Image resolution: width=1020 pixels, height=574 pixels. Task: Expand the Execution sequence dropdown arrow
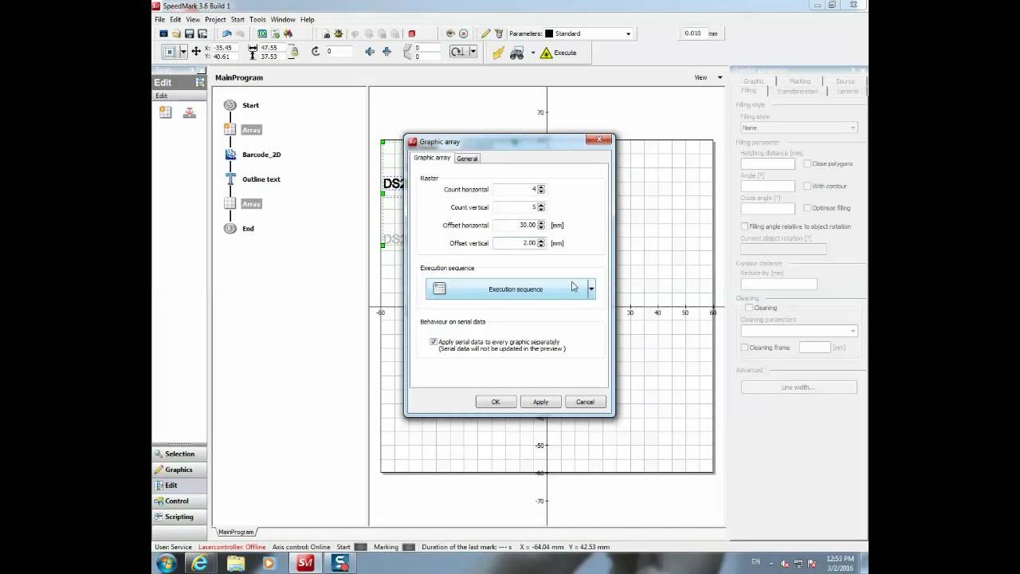(x=591, y=289)
